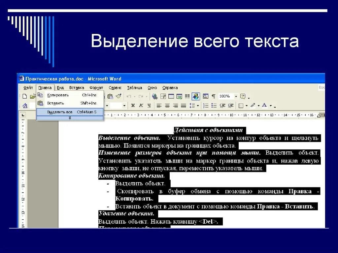Click the zoom percentage field
Screen dimensions: 338x253
[226, 96]
